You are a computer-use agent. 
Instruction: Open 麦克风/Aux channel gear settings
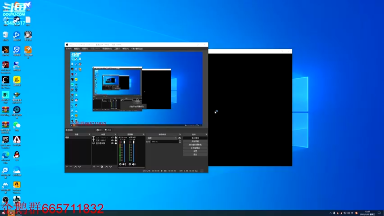tap(120, 164)
